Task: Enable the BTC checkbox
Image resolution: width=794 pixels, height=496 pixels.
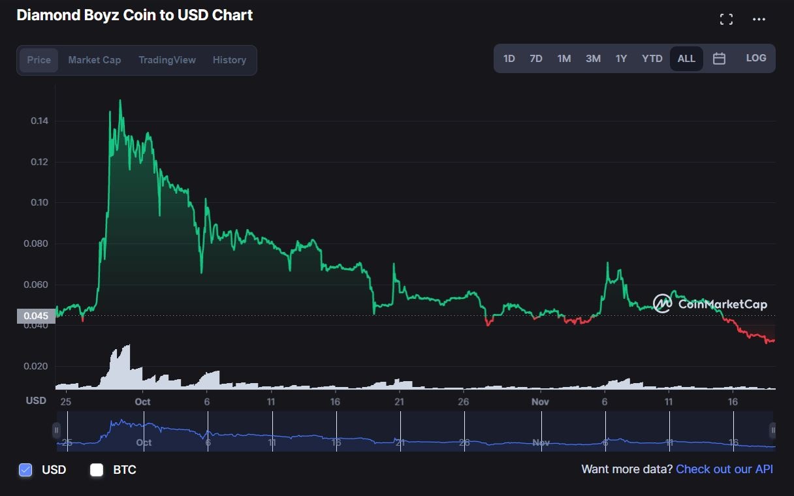Action: (97, 470)
